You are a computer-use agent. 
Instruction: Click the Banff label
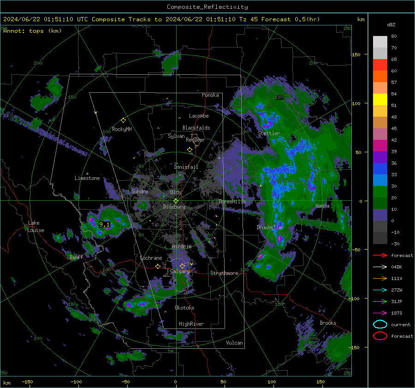76,257
